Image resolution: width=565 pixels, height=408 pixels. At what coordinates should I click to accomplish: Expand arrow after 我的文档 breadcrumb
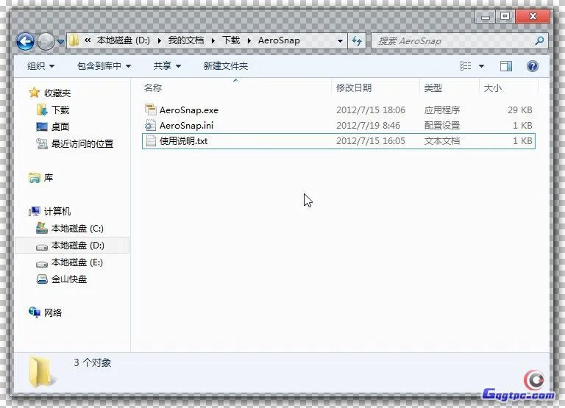tap(213, 40)
